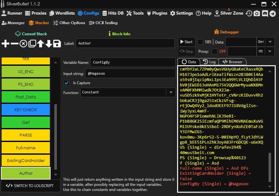Remove the selected block with minus icon
The width and height of the screenshot is (279, 196).
[14, 44]
